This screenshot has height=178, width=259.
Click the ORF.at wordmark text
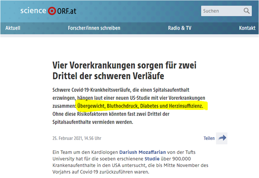point(67,11)
